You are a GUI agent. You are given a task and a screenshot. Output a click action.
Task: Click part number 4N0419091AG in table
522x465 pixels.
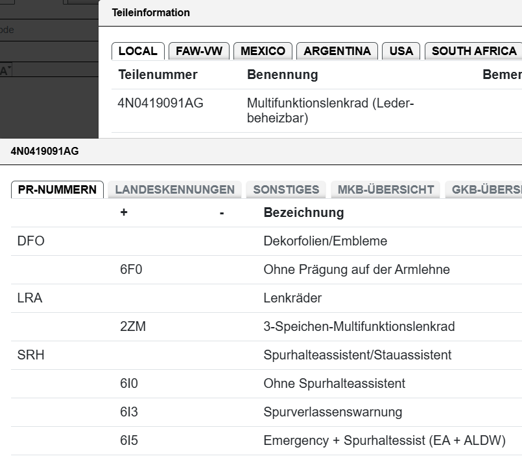click(x=160, y=103)
